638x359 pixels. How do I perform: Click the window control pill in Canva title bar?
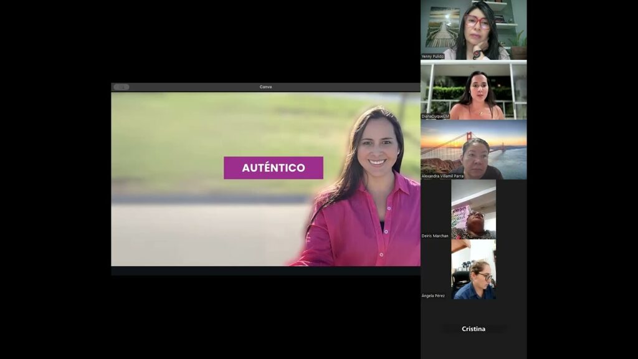click(121, 87)
